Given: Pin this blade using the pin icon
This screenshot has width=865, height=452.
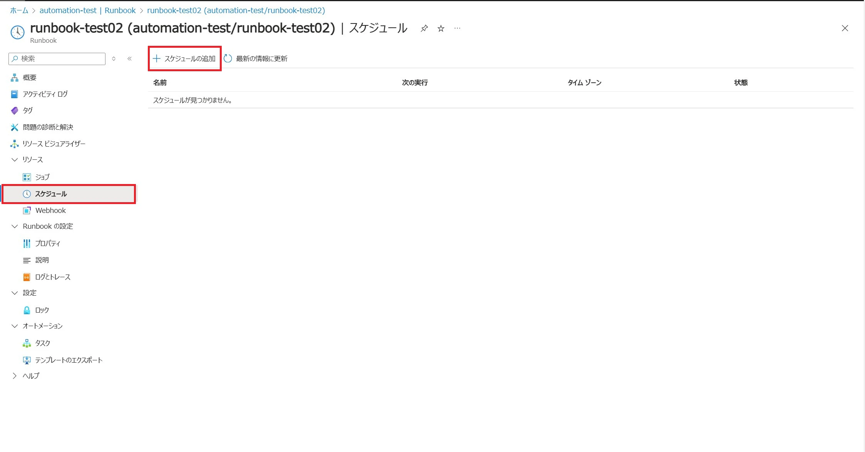Looking at the screenshot, I should 424,28.
